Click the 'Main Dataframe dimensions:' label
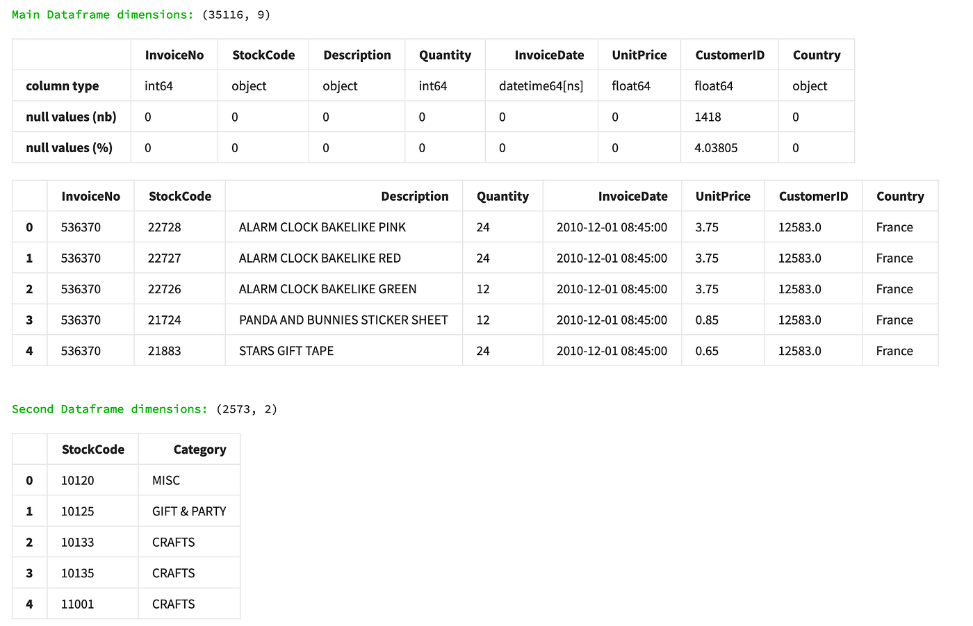The height and width of the screenshot is (626, 973). tap(102, 15)
